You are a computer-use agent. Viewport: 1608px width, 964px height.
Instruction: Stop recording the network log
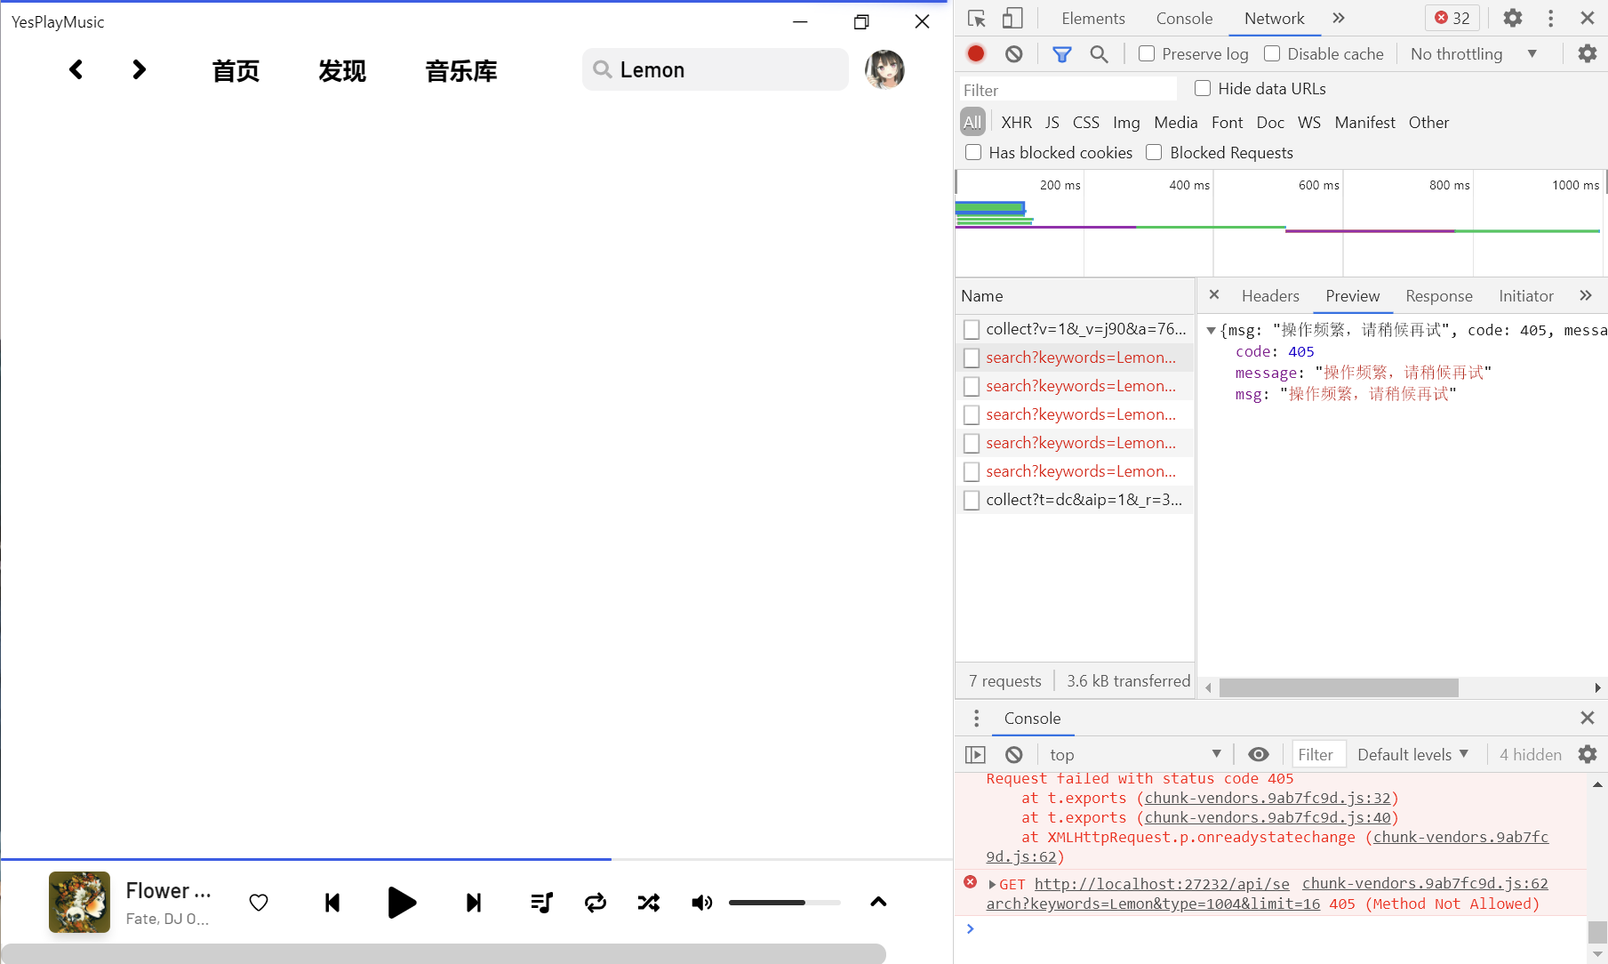point(976,54)
